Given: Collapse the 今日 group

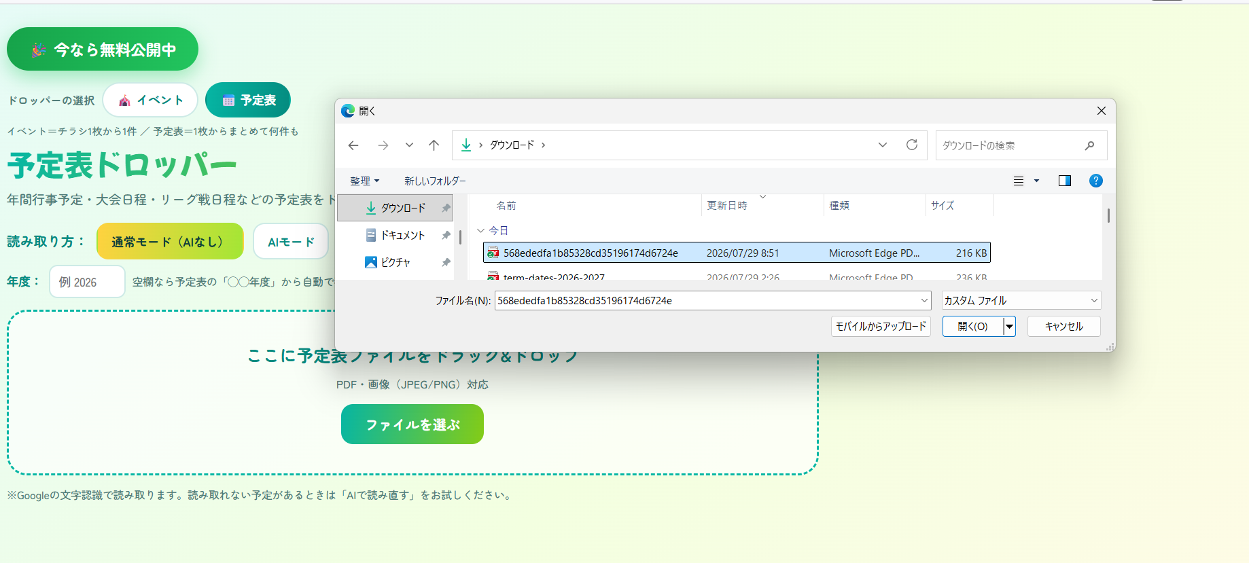Looking at the screenshot, I should (481, 231).
